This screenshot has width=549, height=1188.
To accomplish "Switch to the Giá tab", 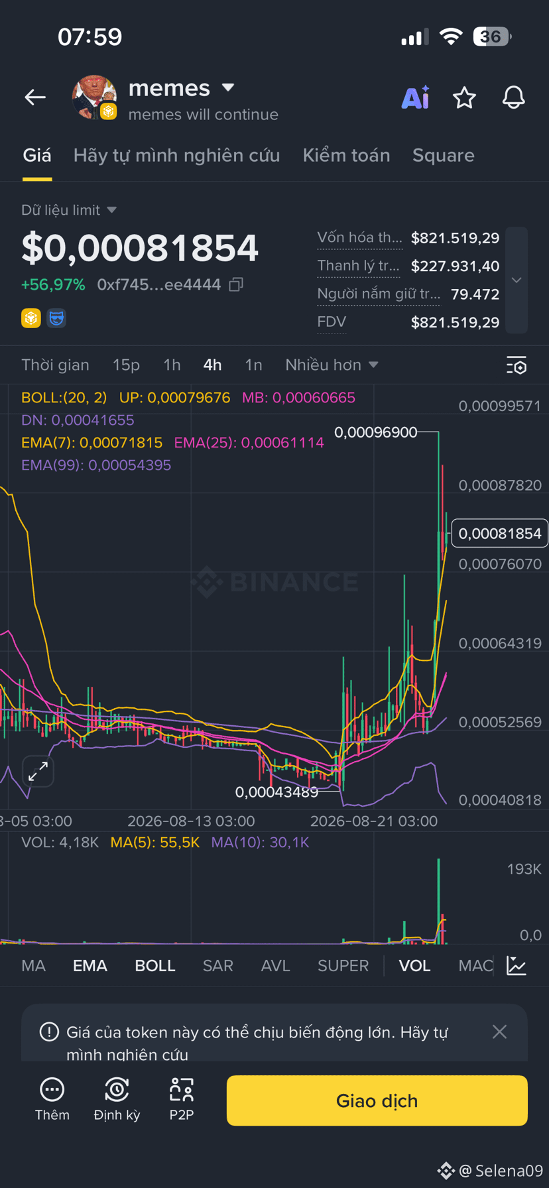I will [37, 155].
